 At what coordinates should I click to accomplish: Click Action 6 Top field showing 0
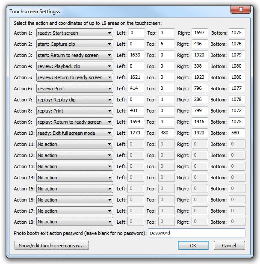point(166,88)
